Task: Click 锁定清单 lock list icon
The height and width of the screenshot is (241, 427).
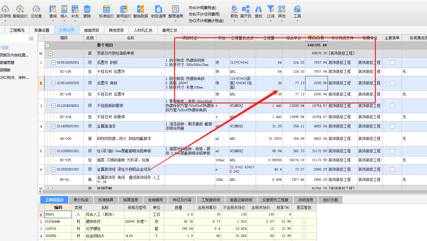Action: [x=158, y=9]
